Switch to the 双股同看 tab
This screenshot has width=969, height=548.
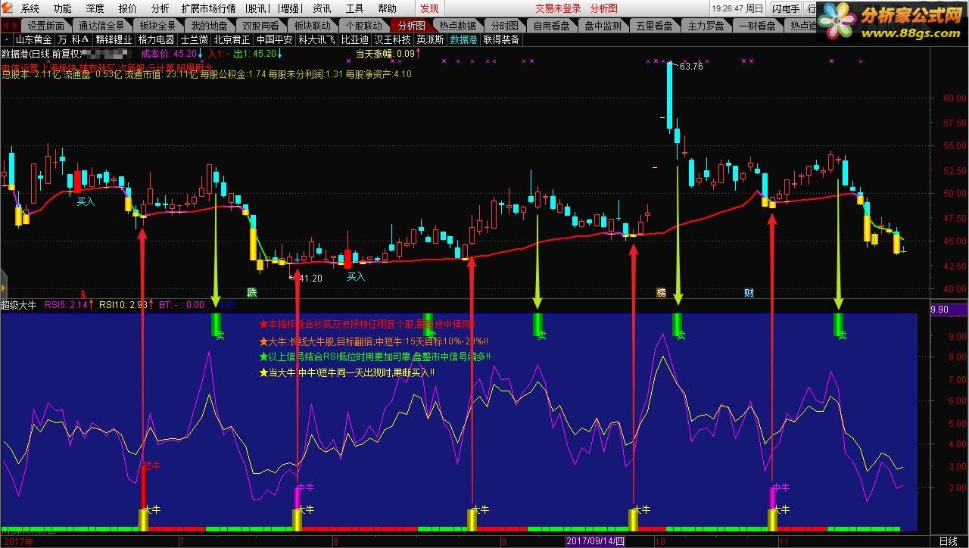(260, 25)
